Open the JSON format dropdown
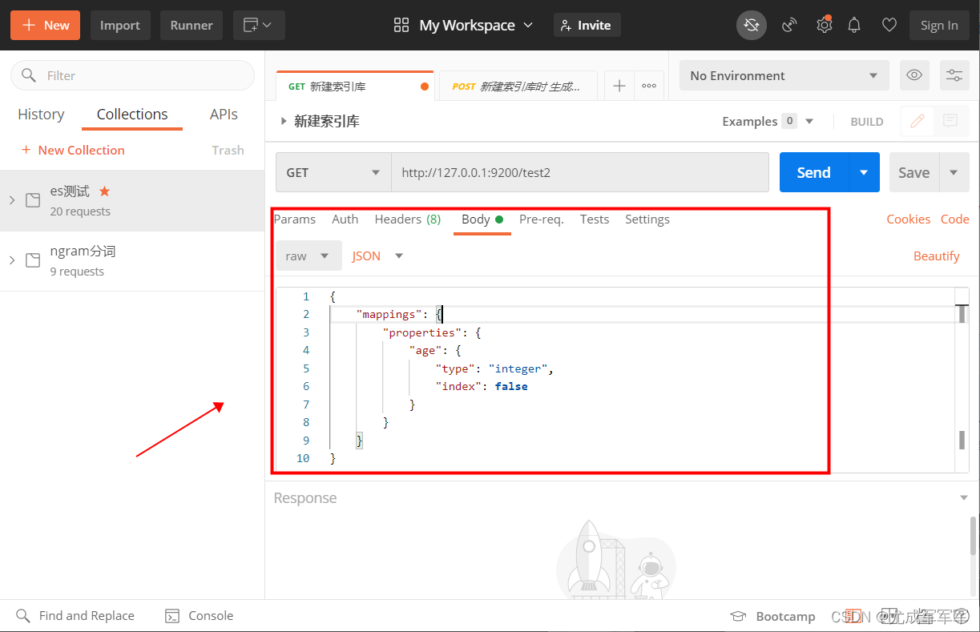The image size is (980, 632). click(377, 256)
